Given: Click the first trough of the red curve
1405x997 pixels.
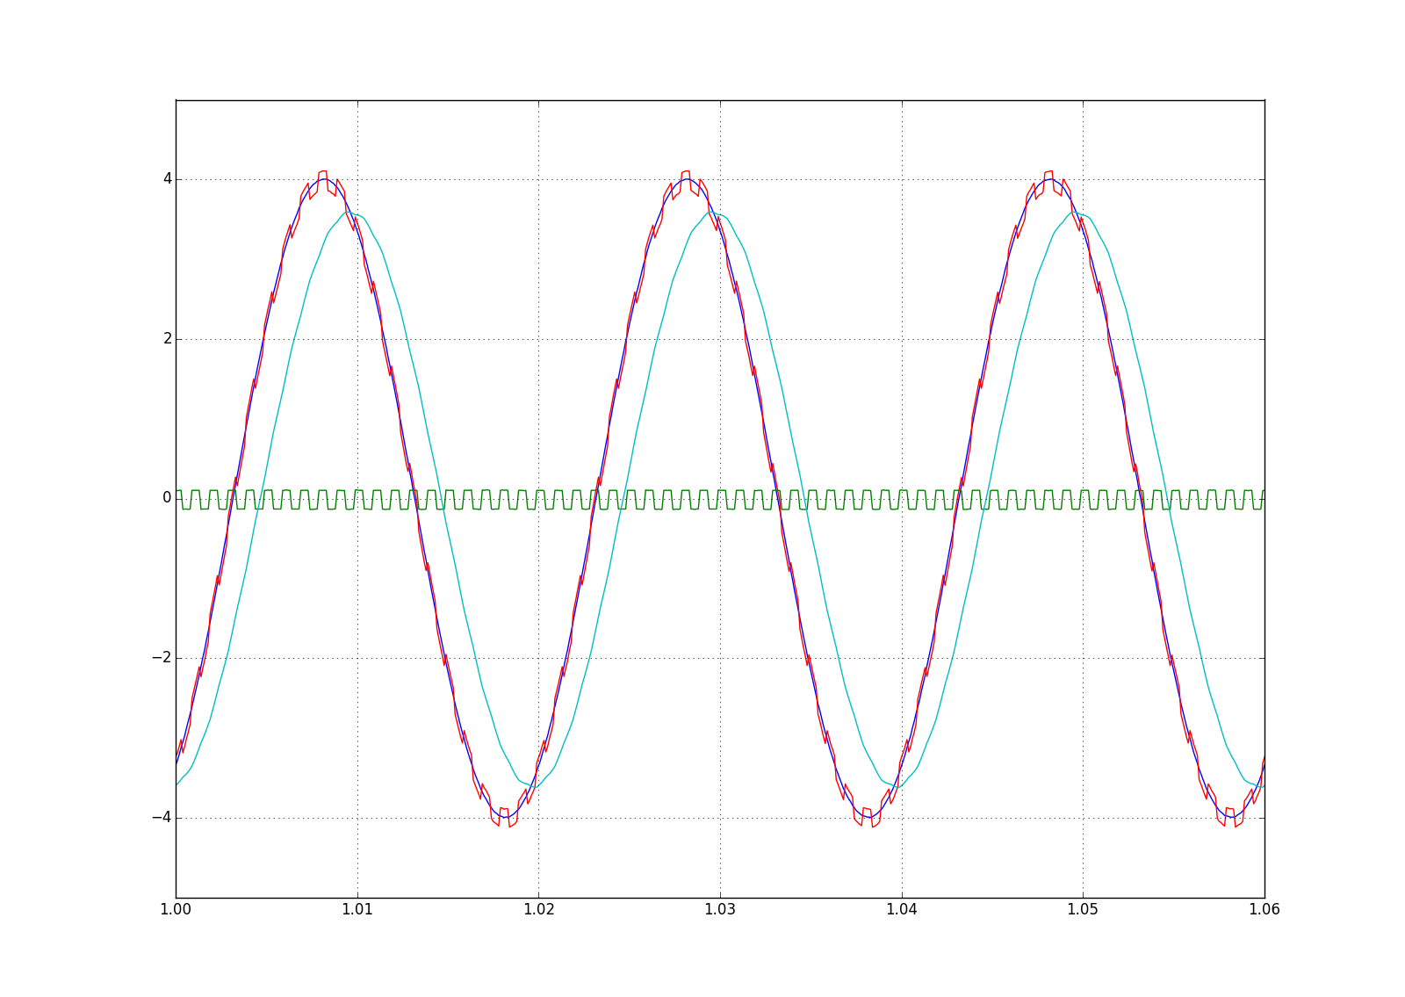Looking at the screenshot, I should coord(511,825).
